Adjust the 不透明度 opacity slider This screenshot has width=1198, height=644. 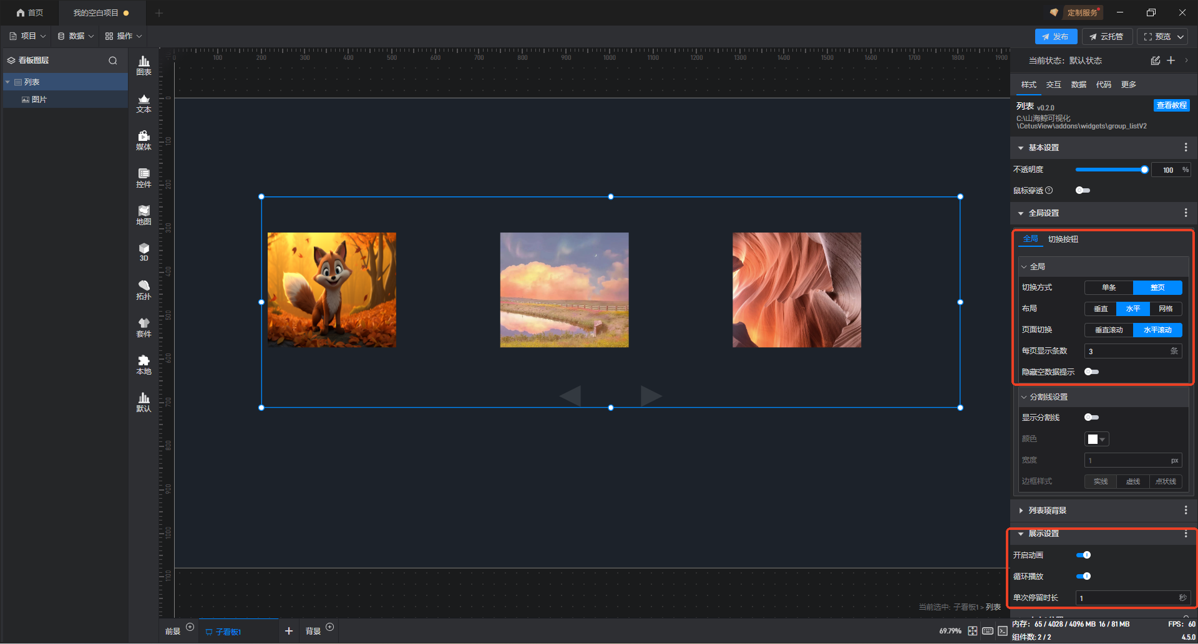click(1110, 170)
